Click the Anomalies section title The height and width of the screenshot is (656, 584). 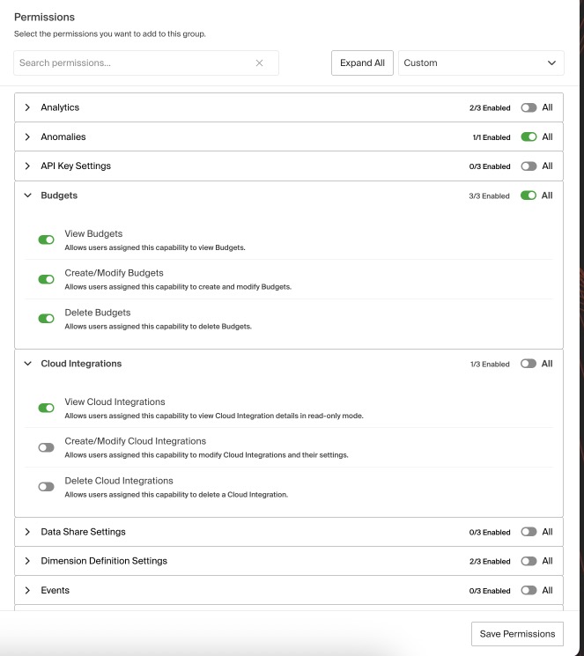click(63, 136)
